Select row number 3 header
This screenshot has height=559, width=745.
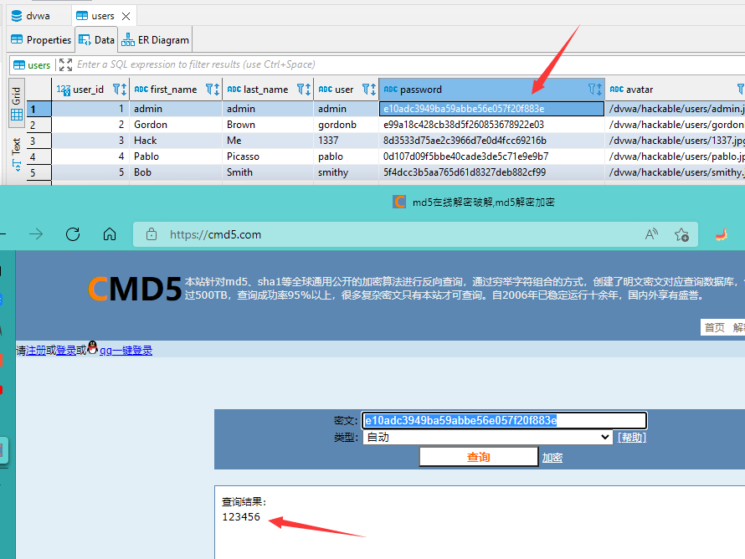pyautogui.click(x=39, y=141)
